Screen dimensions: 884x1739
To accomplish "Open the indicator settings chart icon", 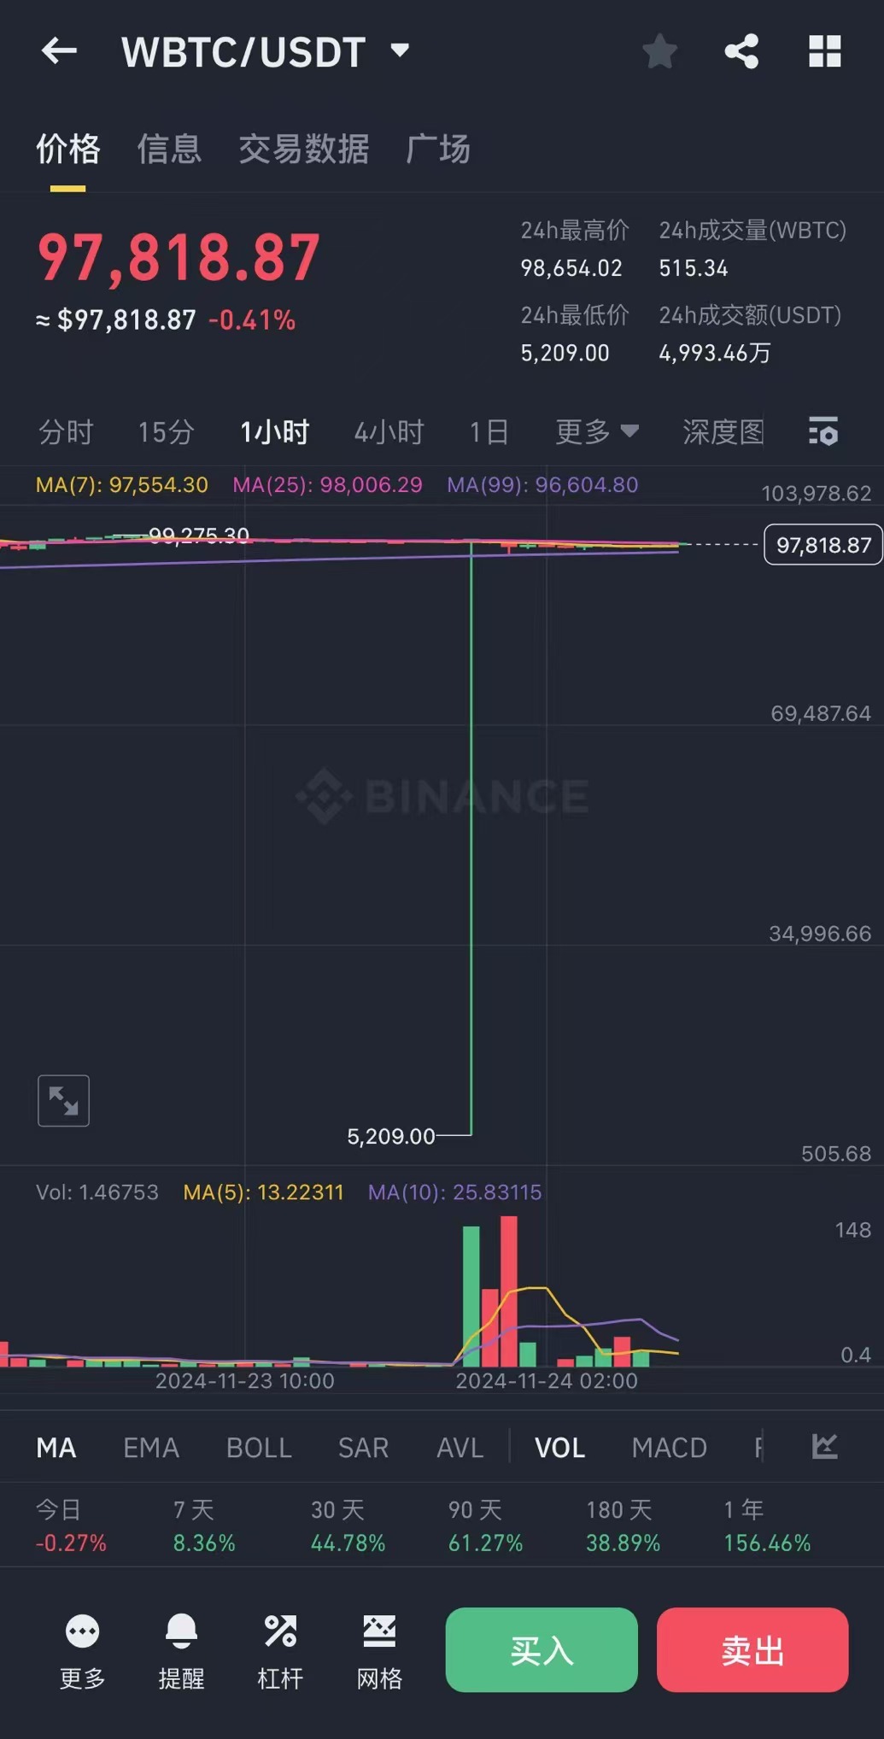I will (x=824, y=1446).
